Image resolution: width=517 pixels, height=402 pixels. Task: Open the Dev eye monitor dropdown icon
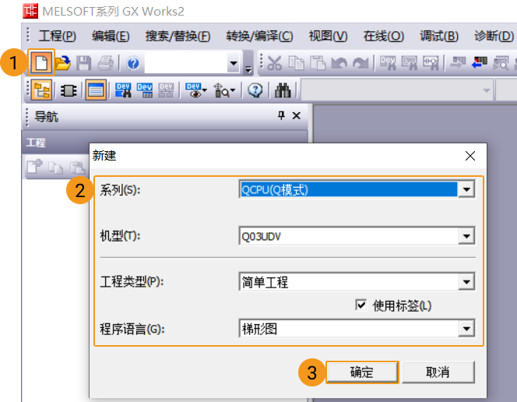(x=196, y=90)
